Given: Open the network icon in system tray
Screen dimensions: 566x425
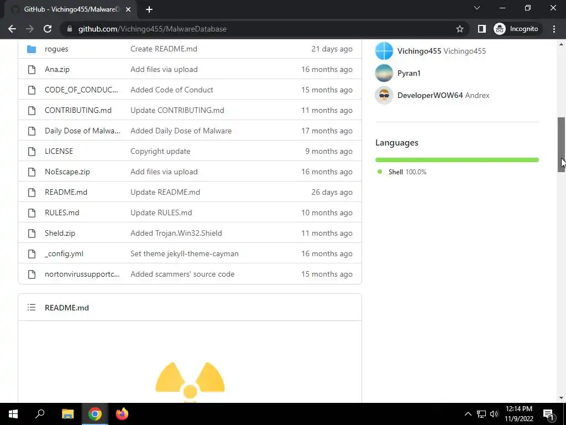Looking at the screenshot, I should (481, 414).
